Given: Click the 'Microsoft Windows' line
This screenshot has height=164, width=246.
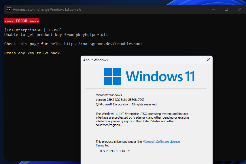Looking at the screenshot, I should (x=109, y=95).
